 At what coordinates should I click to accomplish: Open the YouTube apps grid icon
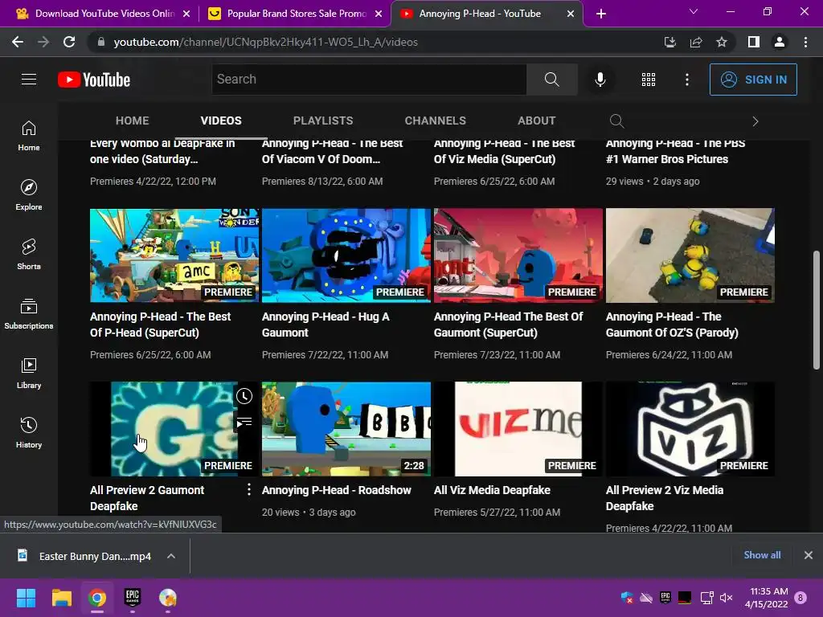tap(649, 80)
